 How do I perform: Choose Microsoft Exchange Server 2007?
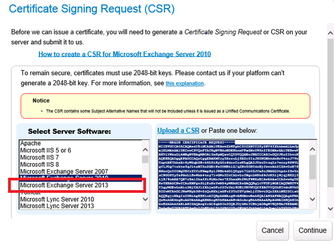coord(80,171)
